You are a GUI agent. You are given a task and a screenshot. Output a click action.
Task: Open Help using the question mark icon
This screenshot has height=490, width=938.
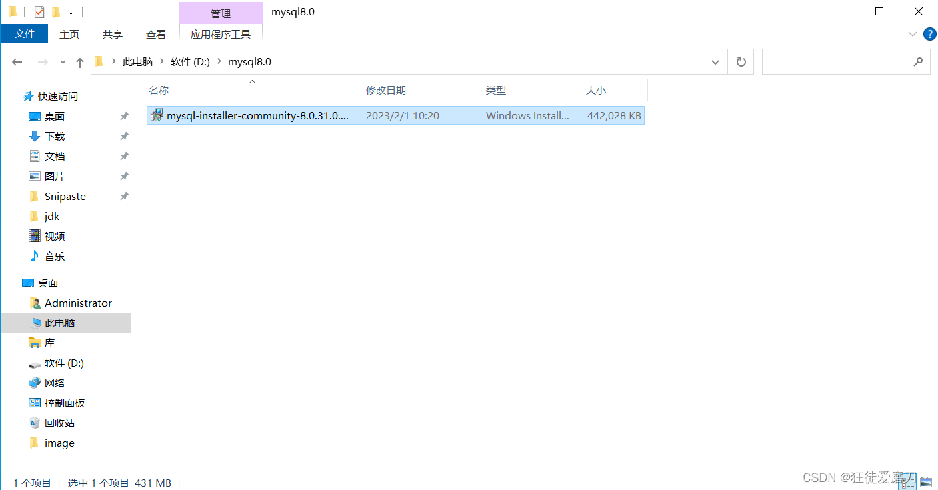[929, 34]
